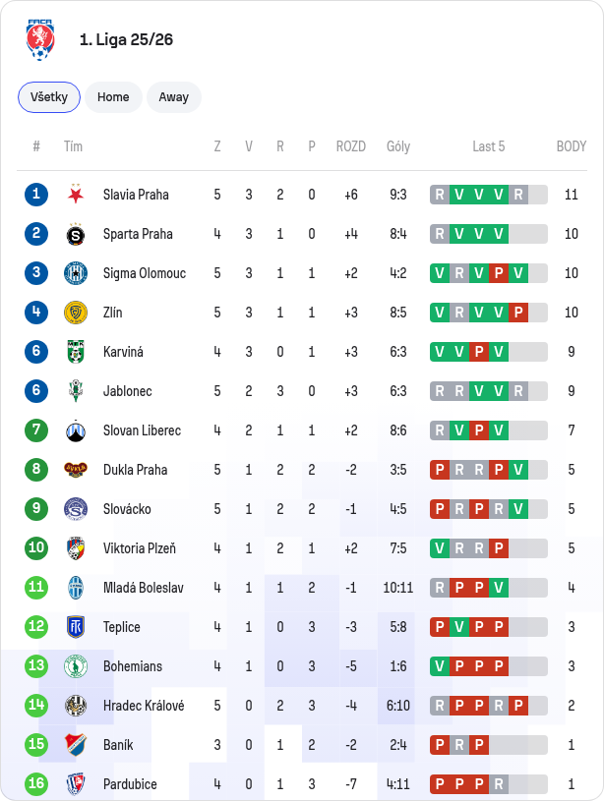This screenshot has height=801, width=604.
Task: Click the Viktoria Plzeň club crest
Action: pyautogui.click(x=76, y=548)
